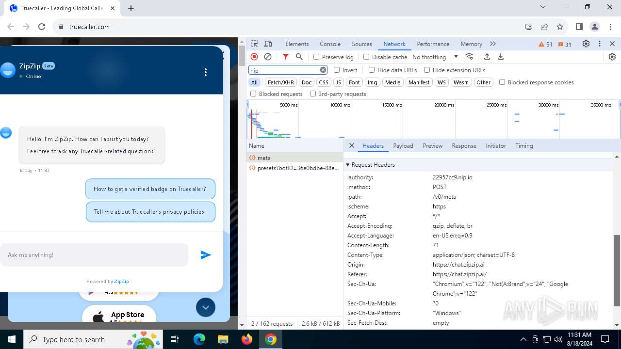The height and width of the screenshot is (349, 621).
Task: Toggle the device toolbar icon
Action: coord(268,44)
